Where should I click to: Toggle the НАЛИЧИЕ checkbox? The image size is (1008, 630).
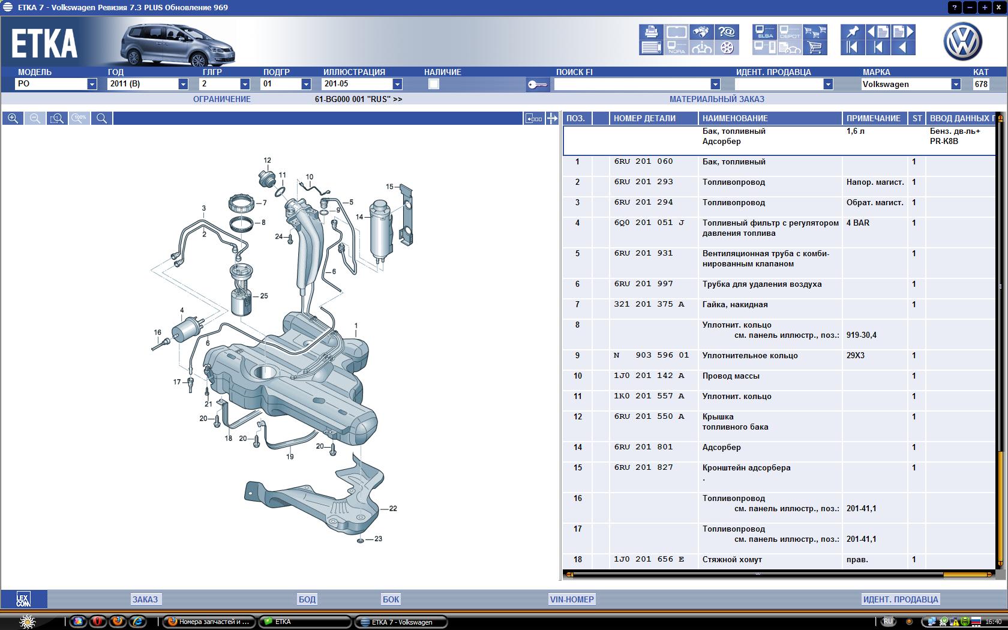pyautogui.click(x=434, y=84)
